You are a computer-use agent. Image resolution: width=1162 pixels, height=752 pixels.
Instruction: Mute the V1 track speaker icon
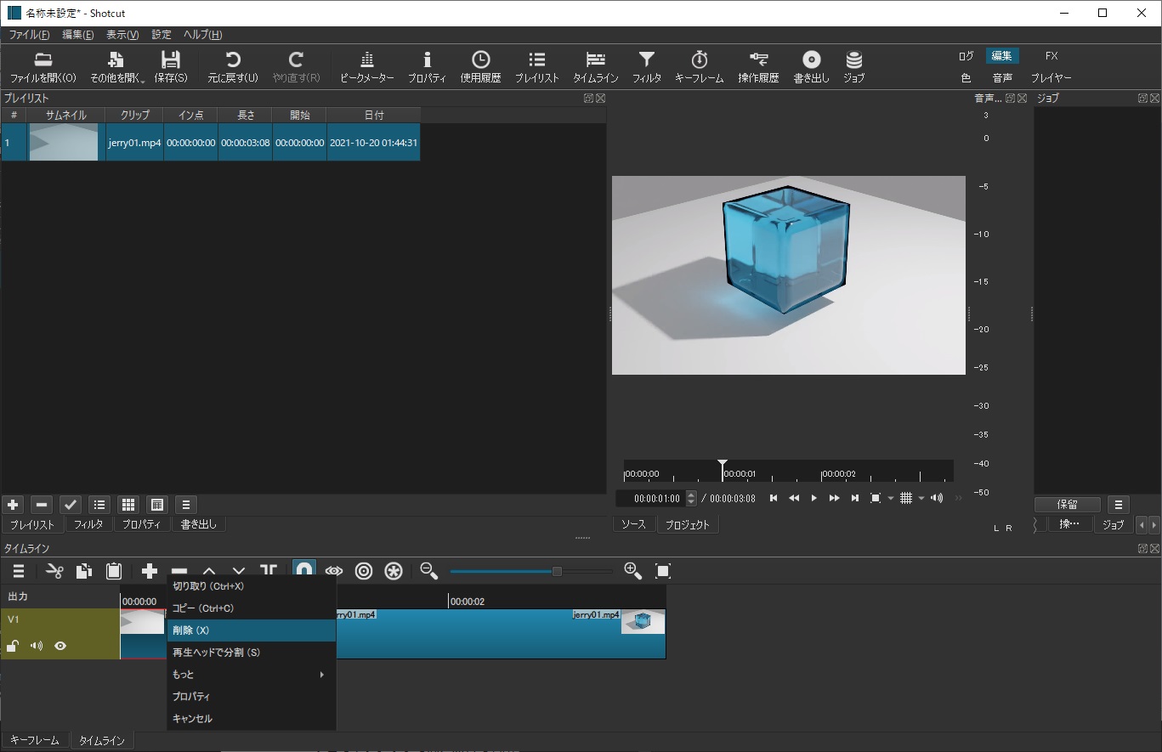(37, 646)
